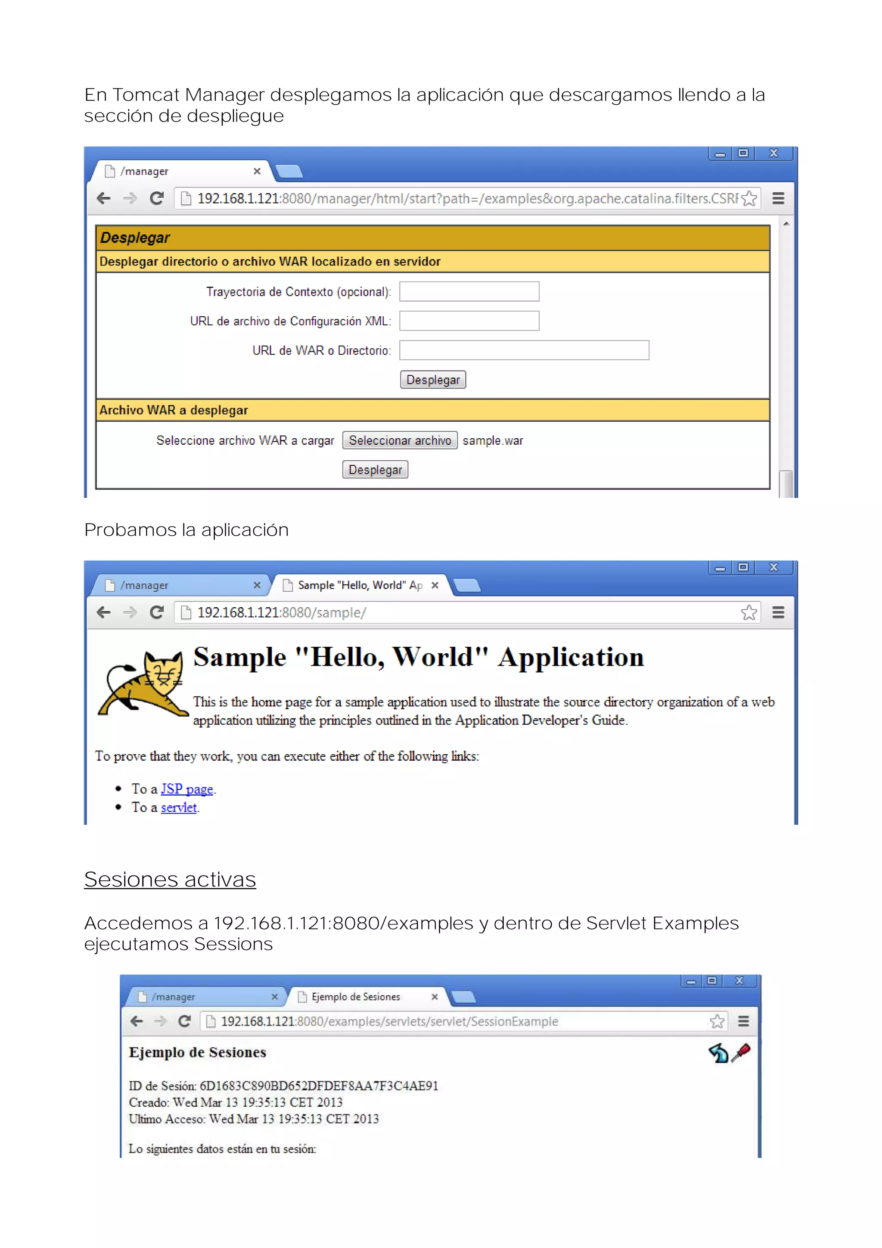Click Seleccionar archivo button
Image resolution: width=882 pixels, height=1248 pixels.
(400, 440)
